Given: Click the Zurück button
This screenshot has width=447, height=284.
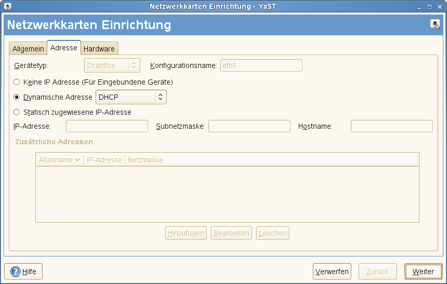Looking at the screenshot, I should pos(377,272).
